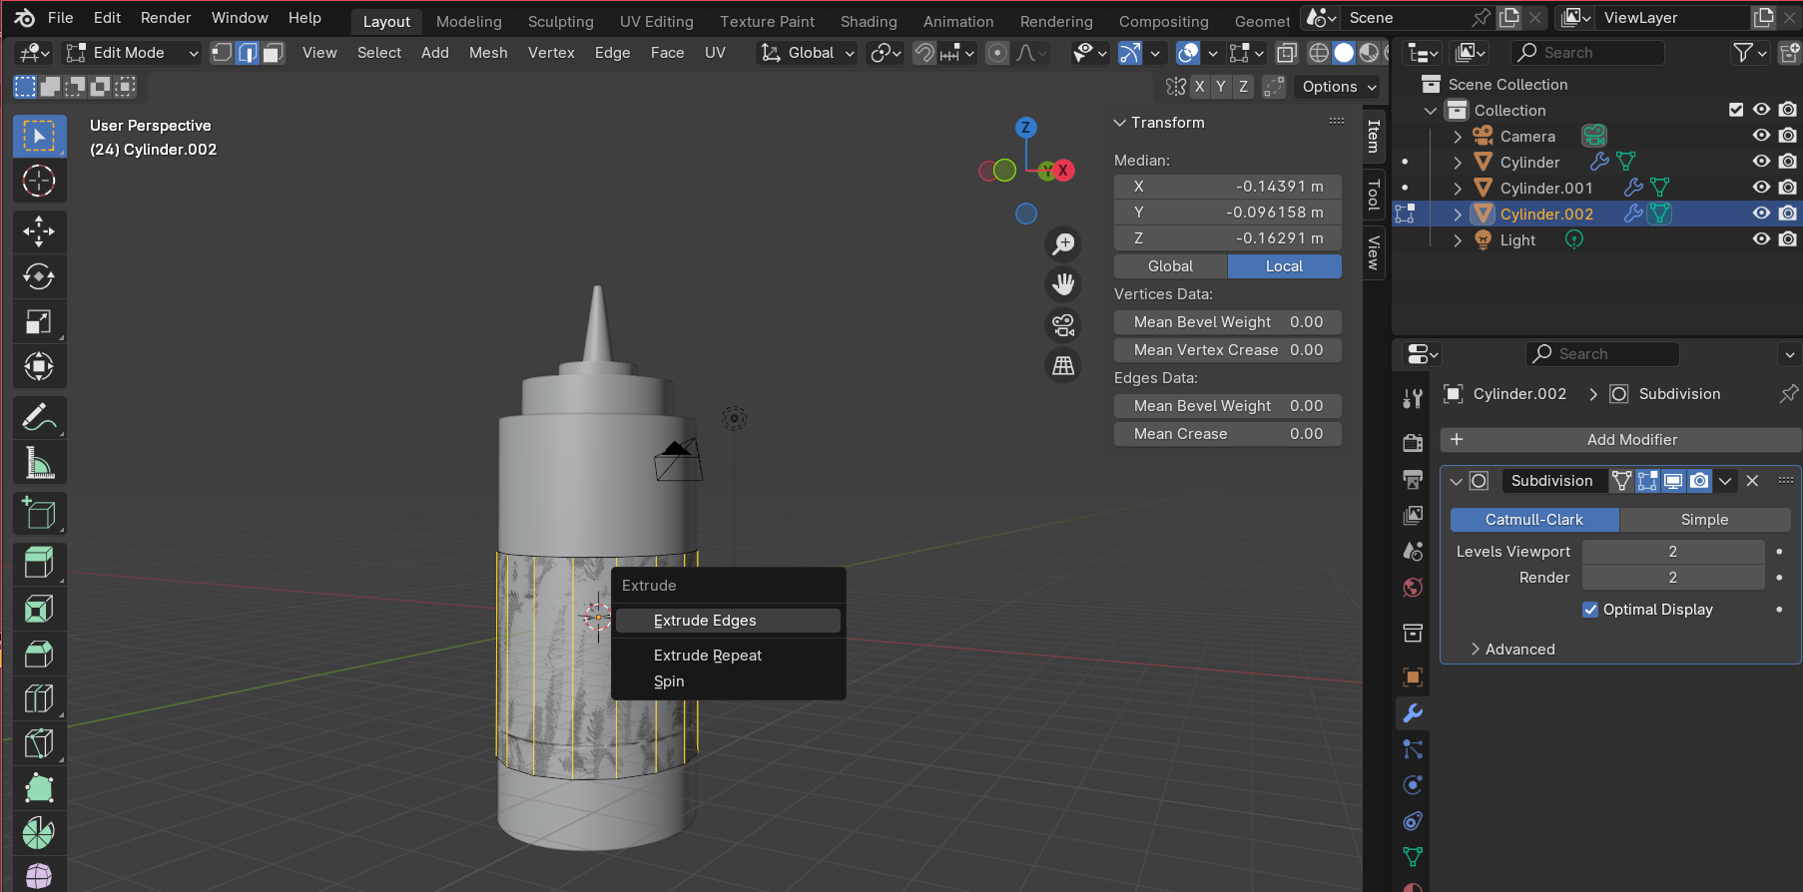
Task: Toggle Subdivision modifier edit mode display
Action: pyautogui.click(x=1647, y=481)
